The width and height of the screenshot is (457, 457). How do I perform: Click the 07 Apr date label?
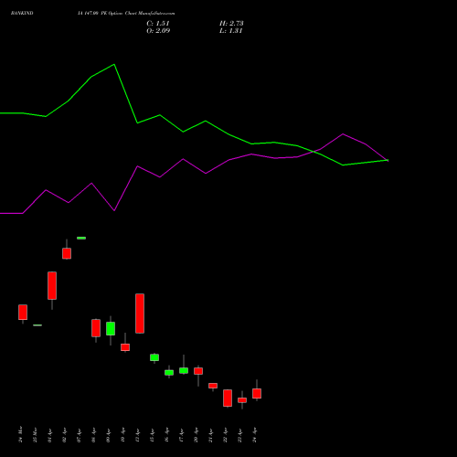click(79, 435)
